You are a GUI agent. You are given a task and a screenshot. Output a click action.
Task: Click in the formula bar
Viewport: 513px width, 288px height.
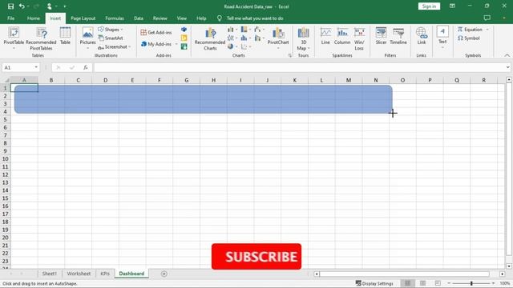click(x=299, y=67)
